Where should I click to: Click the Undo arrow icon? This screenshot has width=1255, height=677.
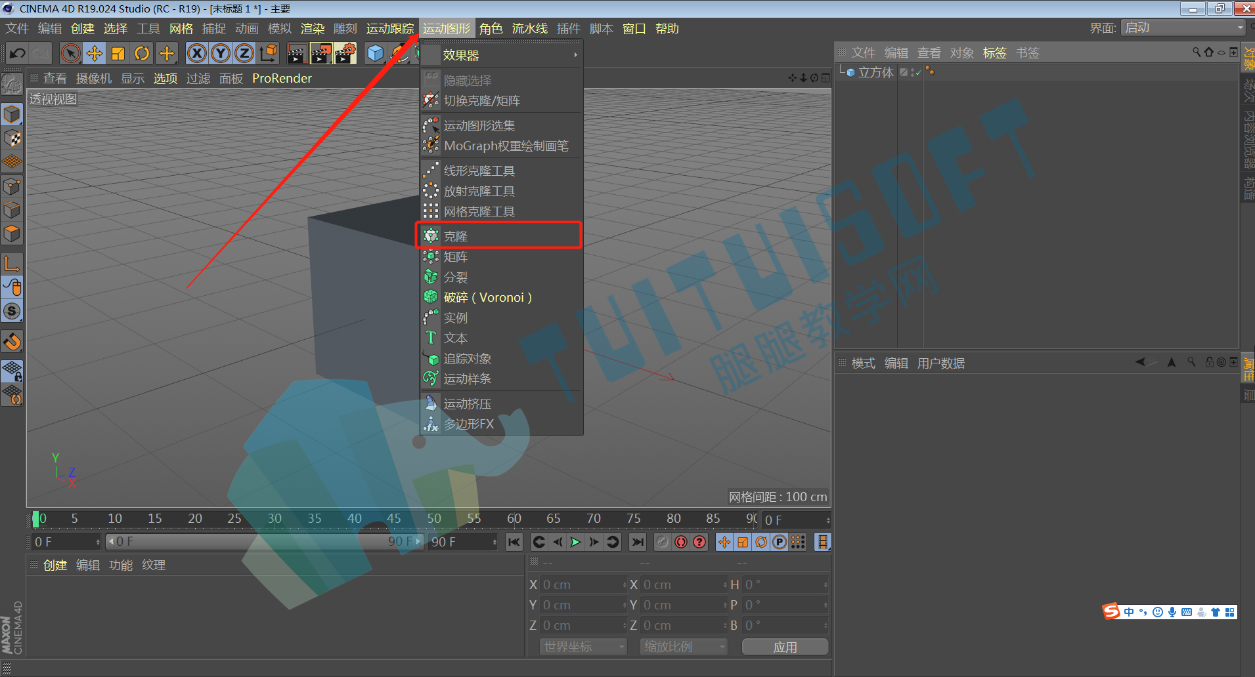click(x=18, y=53)
